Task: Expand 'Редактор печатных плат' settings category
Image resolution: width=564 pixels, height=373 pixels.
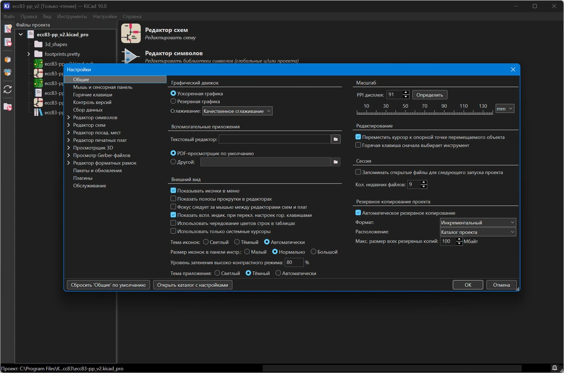Action: [69, 140]
